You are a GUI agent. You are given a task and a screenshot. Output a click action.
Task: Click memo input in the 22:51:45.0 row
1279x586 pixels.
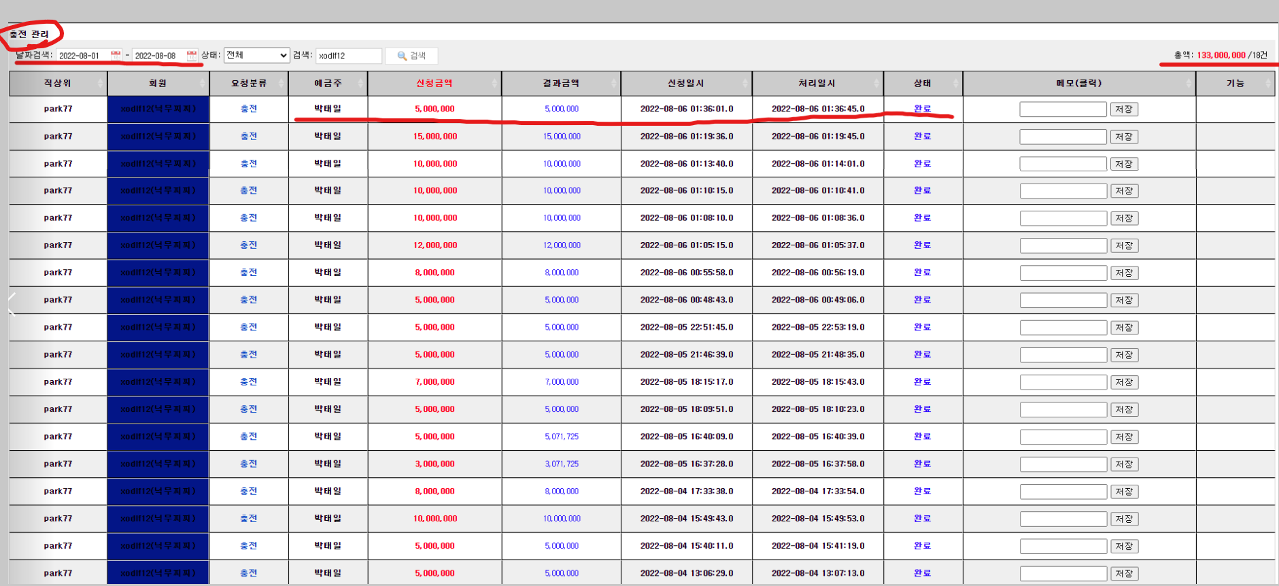coord(1063,328)
